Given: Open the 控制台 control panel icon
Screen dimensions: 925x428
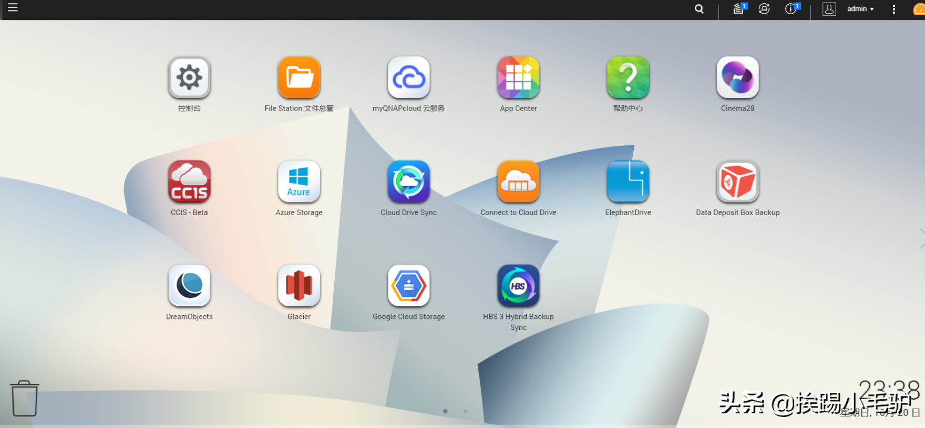Looking at the screenshot, I should tap(189, 78).
